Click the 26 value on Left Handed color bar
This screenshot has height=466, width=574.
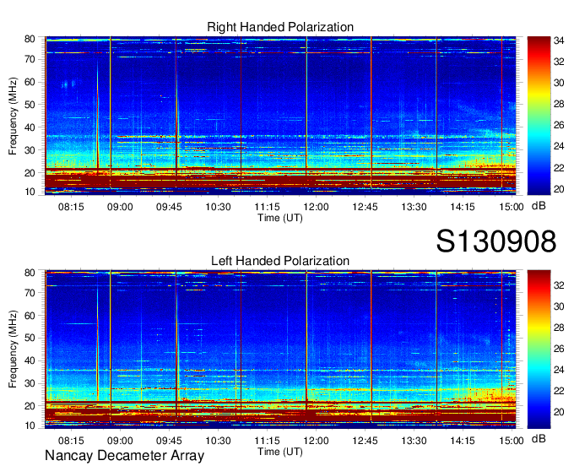pos(559,349)
